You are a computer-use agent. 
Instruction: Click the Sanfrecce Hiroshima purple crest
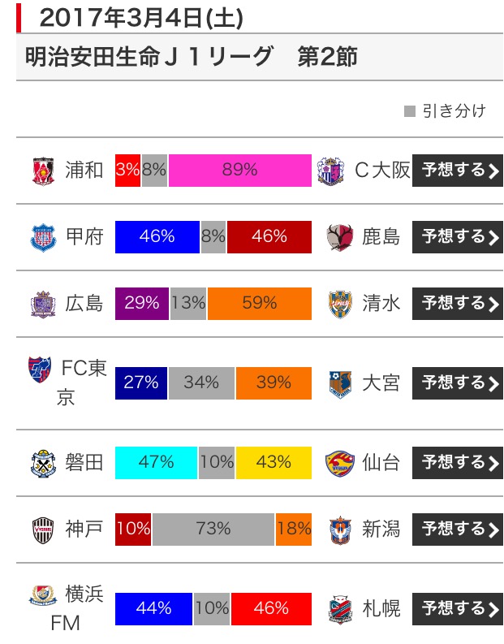click(x=43, y=304)
